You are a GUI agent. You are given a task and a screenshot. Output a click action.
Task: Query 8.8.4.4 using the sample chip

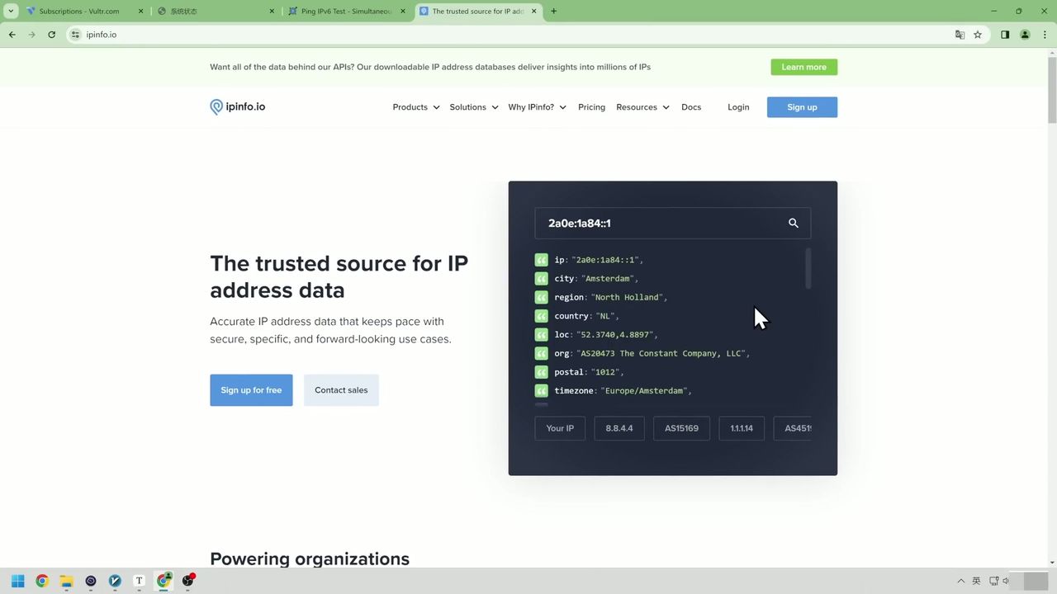[619, 427]
